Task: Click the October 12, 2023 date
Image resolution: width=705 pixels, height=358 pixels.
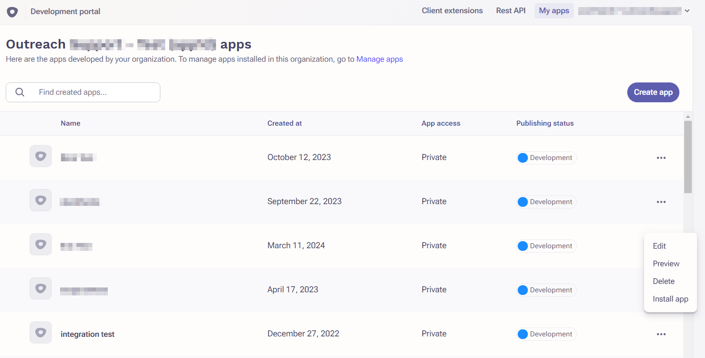Action: pyautogui.click(x=299, y=157)
